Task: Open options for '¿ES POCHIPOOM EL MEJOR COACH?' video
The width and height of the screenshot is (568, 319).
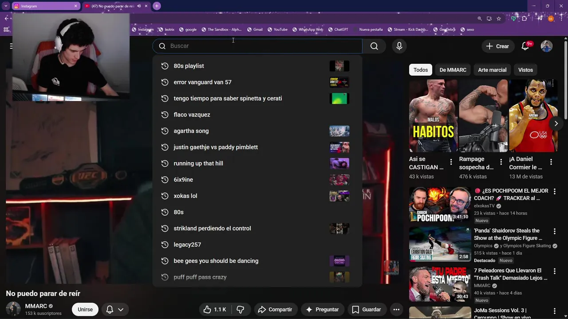Action: tap(554, 191)
